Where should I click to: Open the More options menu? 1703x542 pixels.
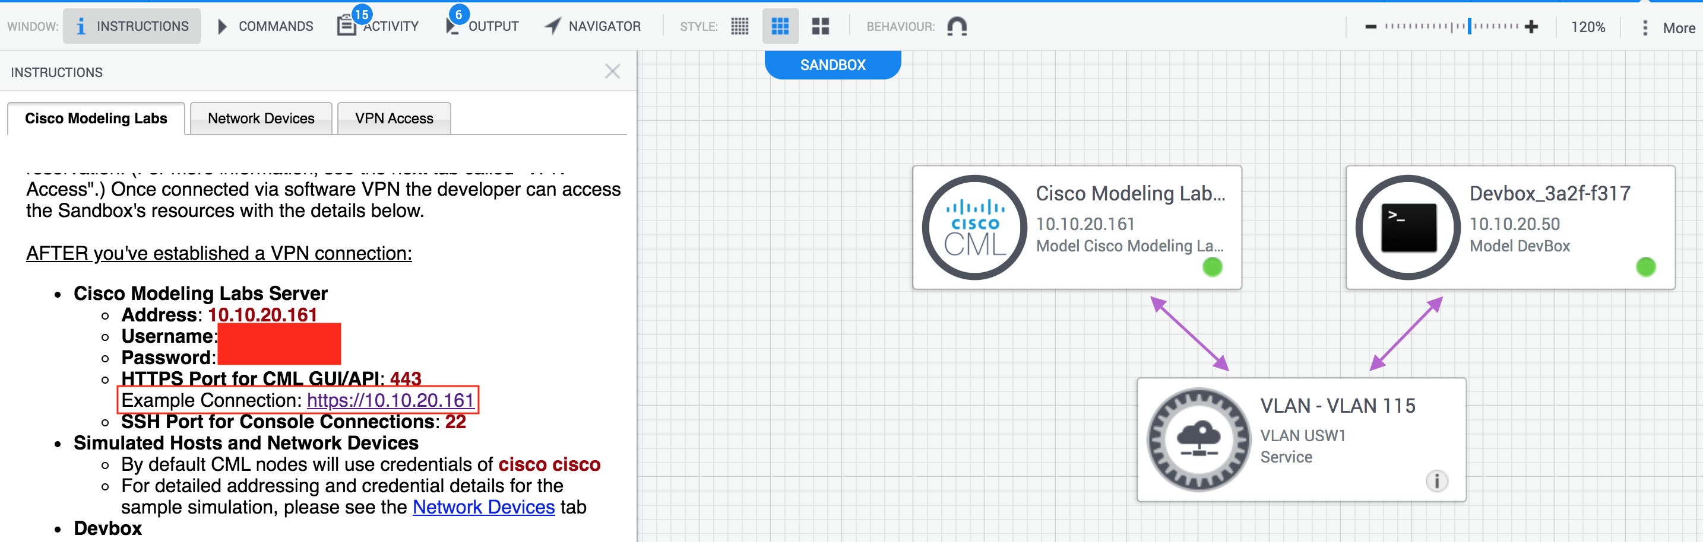coord(1669,28)
